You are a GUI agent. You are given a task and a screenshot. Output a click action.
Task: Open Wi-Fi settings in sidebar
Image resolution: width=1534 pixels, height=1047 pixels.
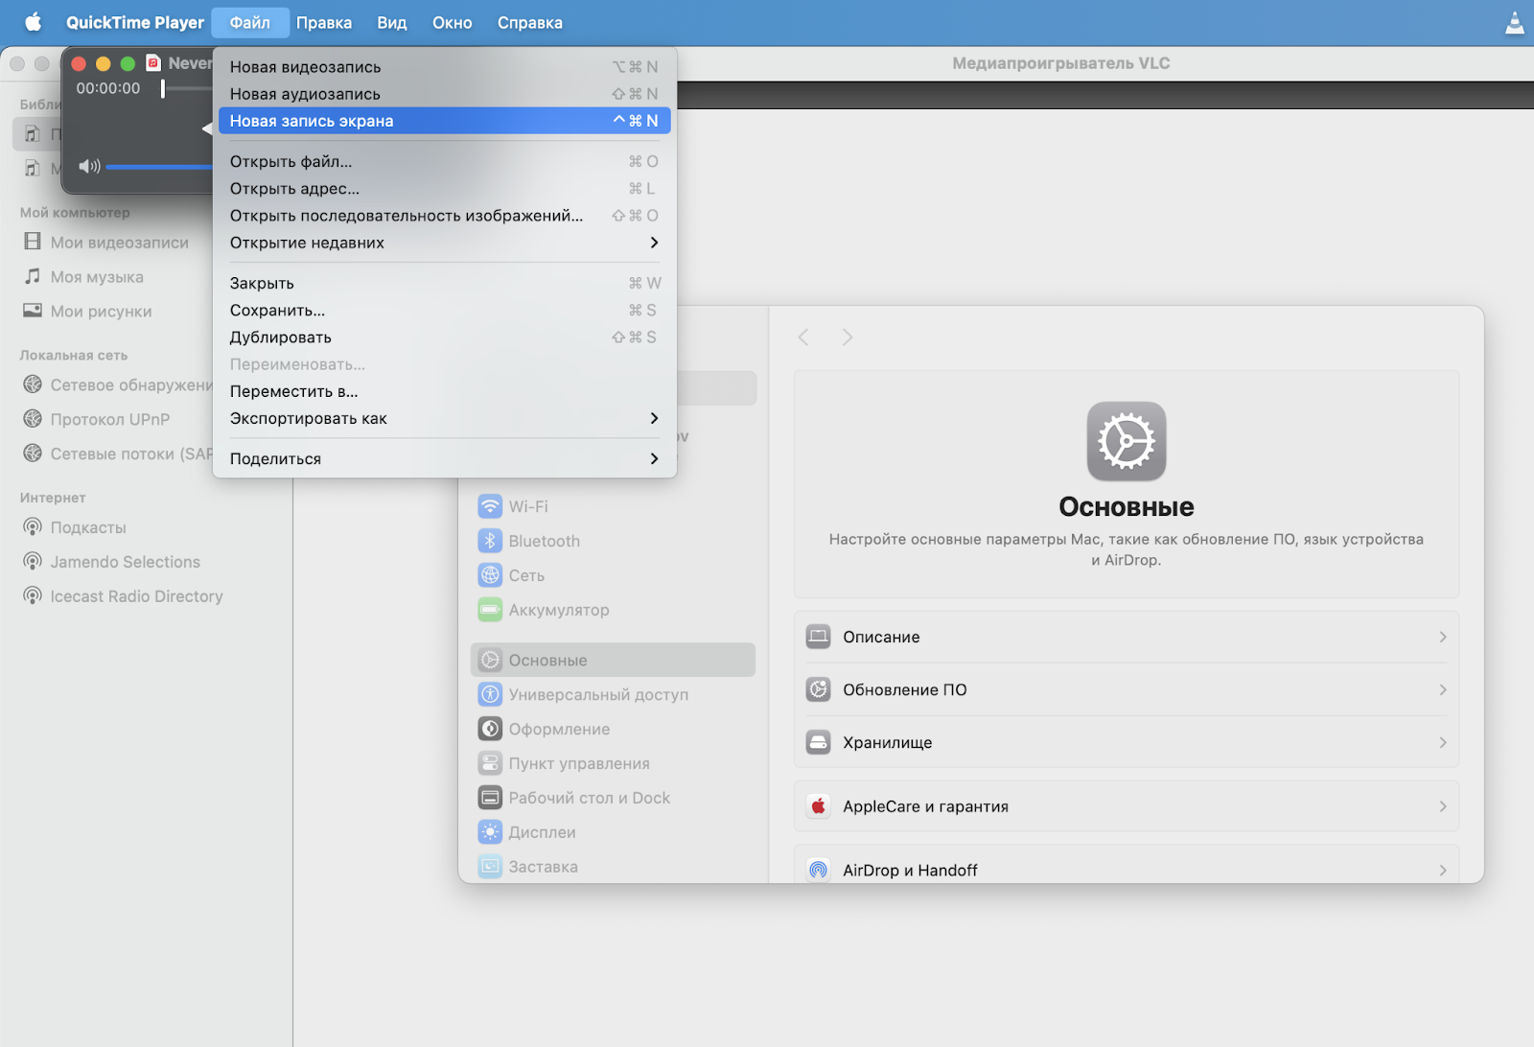click(x=527, y=506)
